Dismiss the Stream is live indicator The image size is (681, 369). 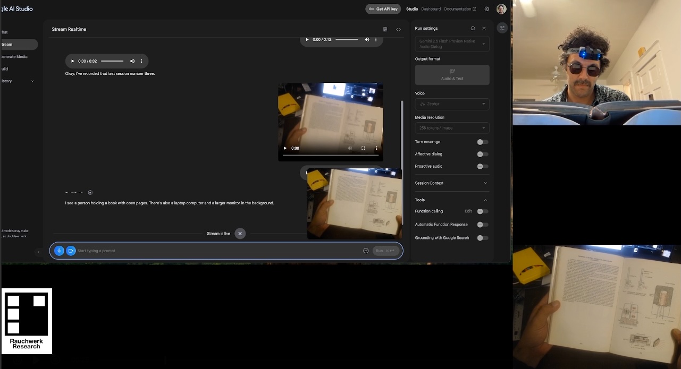[240, 233]
